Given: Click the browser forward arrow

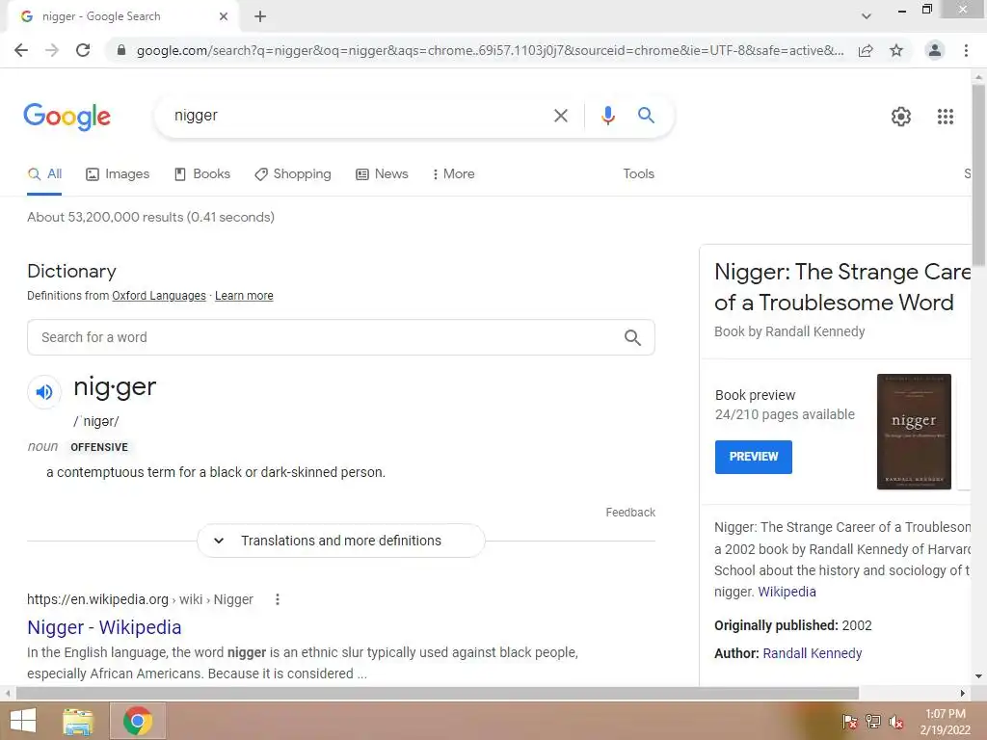Looking at the screenshot, I should click(x=52, y=50).
